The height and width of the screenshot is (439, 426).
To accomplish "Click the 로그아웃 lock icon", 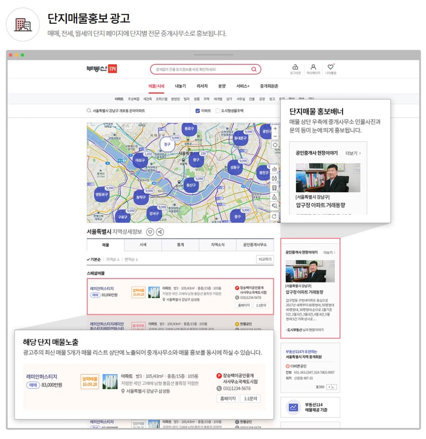I will 295,67.
